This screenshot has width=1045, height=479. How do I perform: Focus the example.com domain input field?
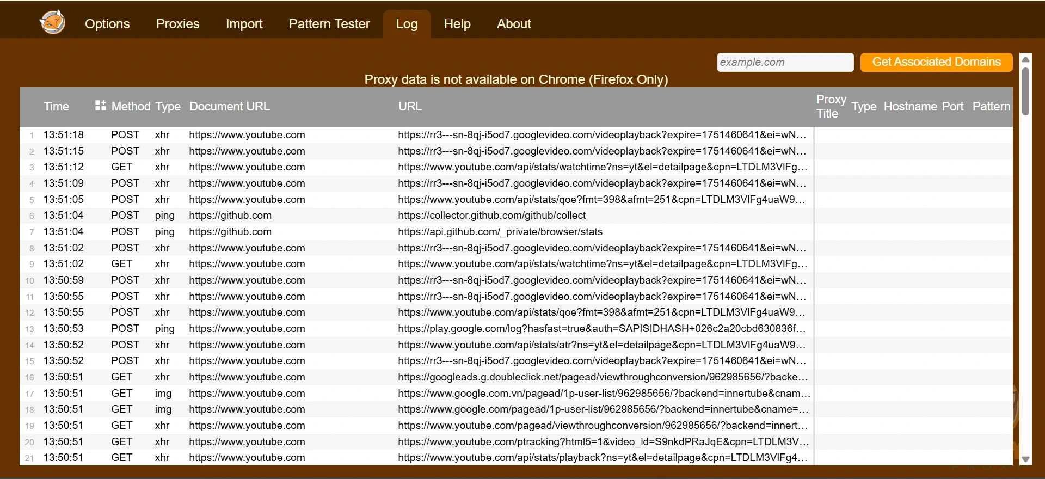784,62
